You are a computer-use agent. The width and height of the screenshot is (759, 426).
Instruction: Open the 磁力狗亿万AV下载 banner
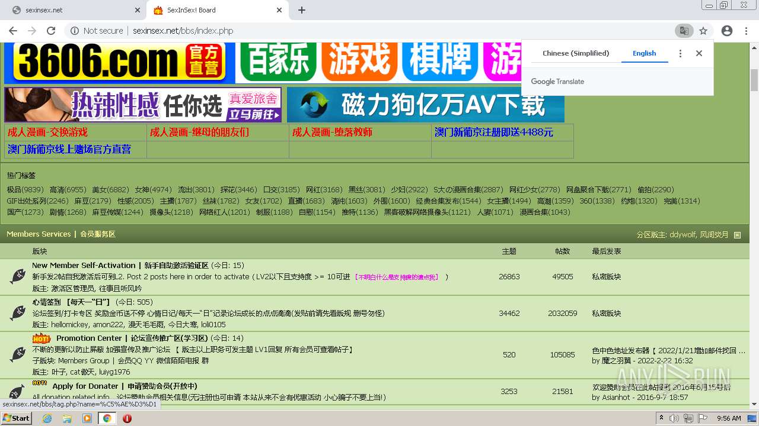coord(426,105)
